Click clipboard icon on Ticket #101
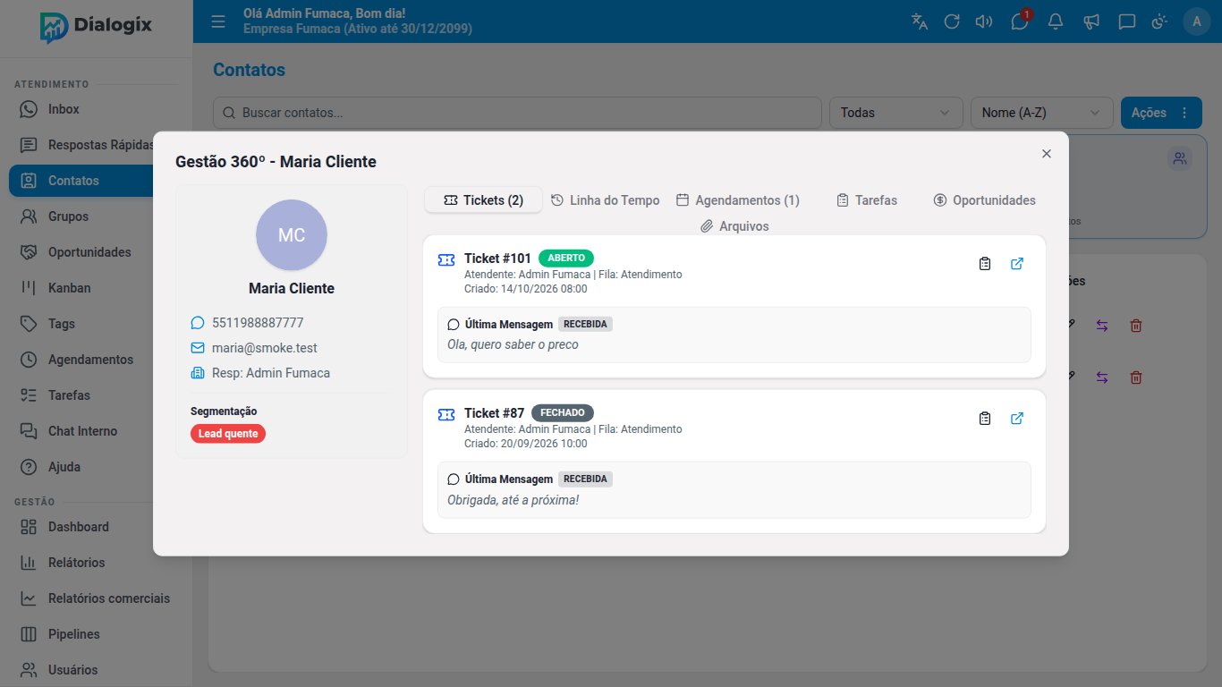This screenshot has height=687, width=1222. tap(985, 264)
